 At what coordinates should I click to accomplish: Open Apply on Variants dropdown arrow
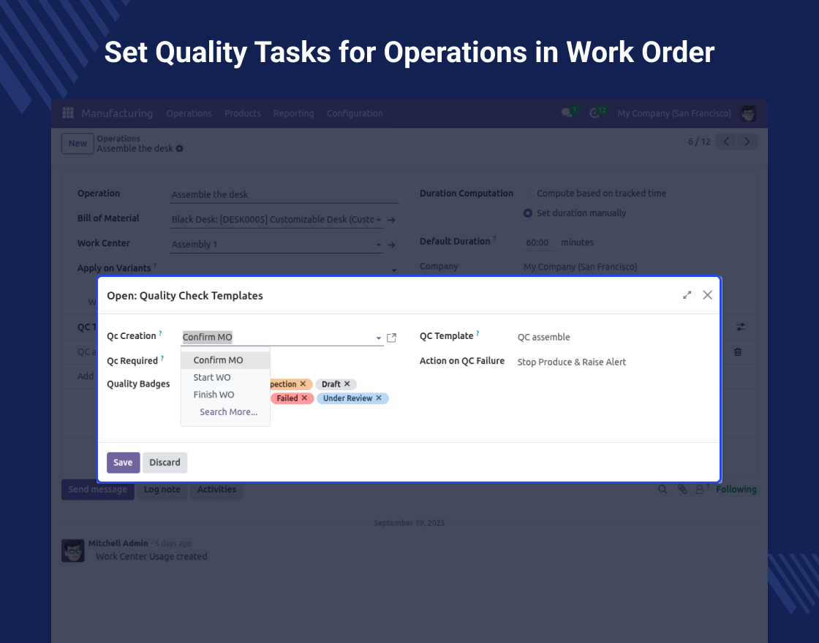tap(394, 270)
